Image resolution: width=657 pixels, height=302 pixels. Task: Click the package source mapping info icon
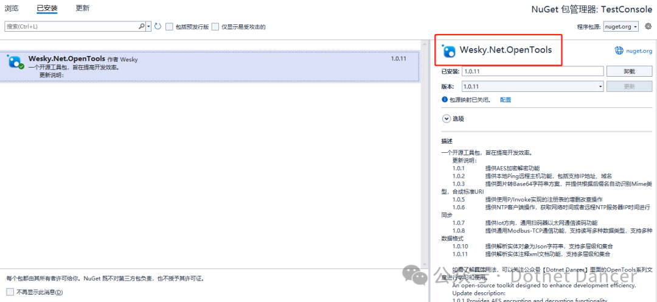pyautogui.click(x=445, y=100)
